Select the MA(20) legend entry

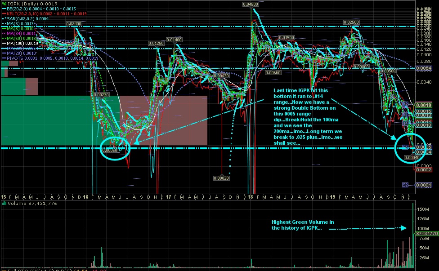click(19, 53)
